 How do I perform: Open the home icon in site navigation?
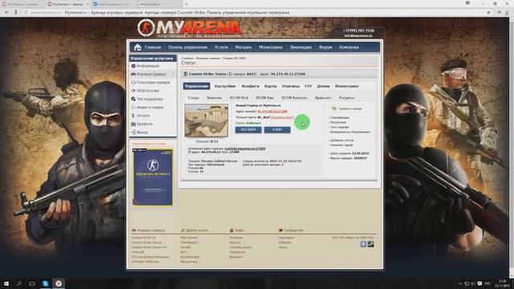click(137, 47)
